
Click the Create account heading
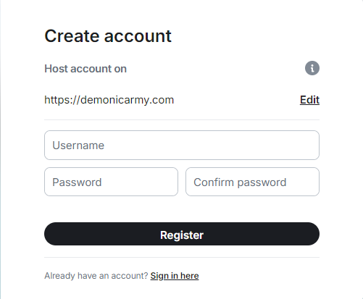point(108,36)
